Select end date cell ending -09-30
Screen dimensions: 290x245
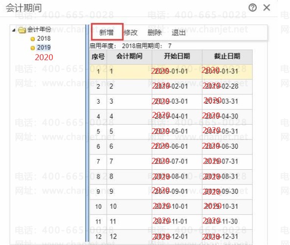click(227, 192)
